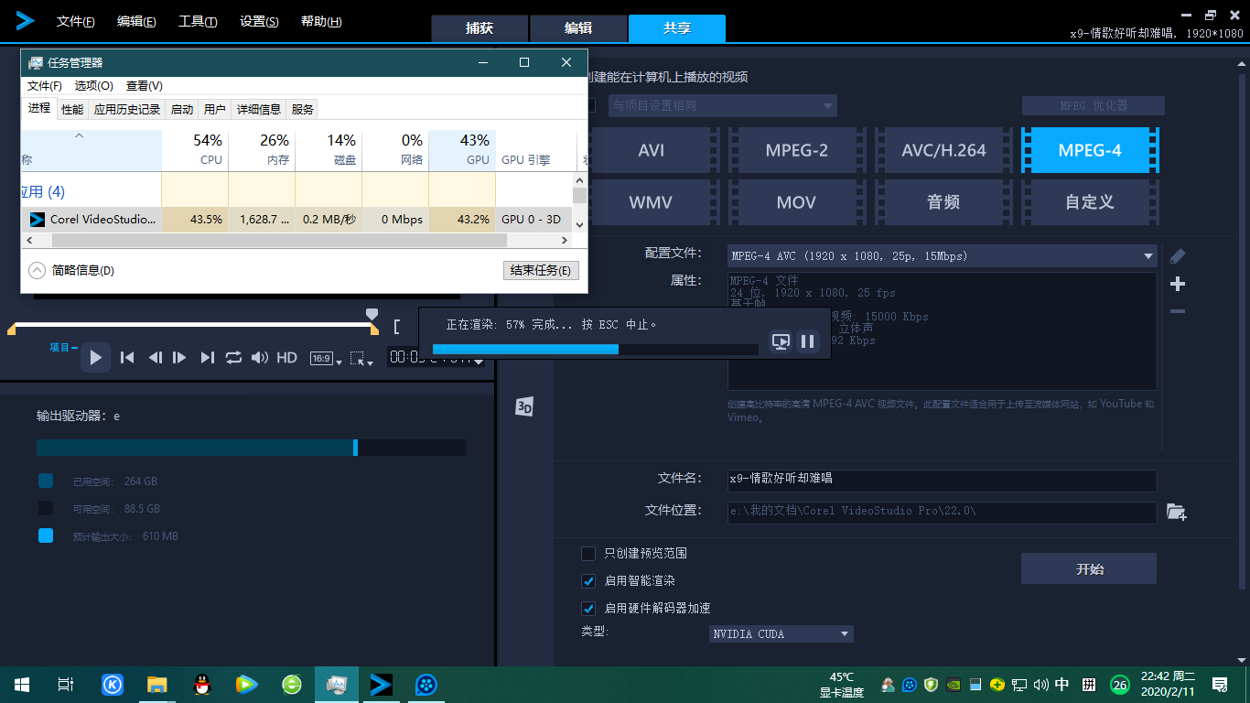The width and height of the screenshot is (1250, 703).
Task: Open QQ penguin icon in taskbar
Action: 202,685
